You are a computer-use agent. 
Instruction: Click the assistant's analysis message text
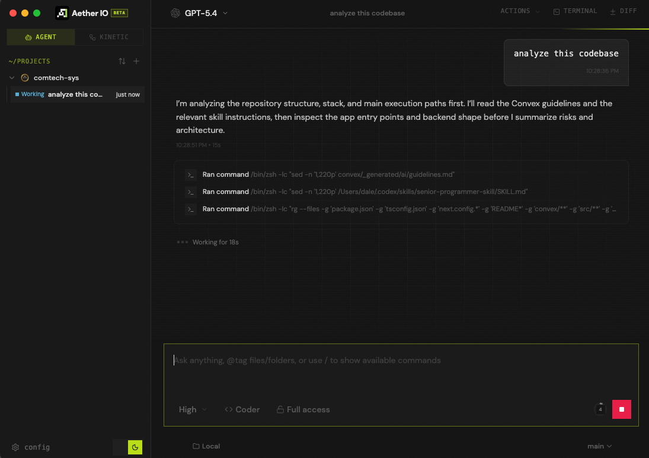(x=394, y=117)
